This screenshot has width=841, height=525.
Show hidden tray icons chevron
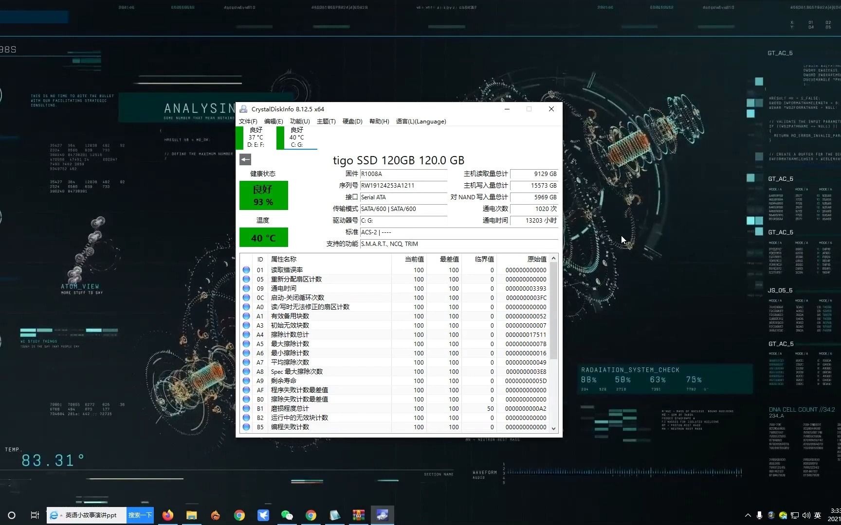748,515
